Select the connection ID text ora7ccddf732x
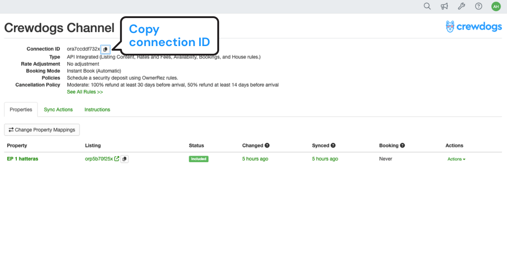Image resolution: width=507 pixels, height=271 pixels. tap(83, 49)
